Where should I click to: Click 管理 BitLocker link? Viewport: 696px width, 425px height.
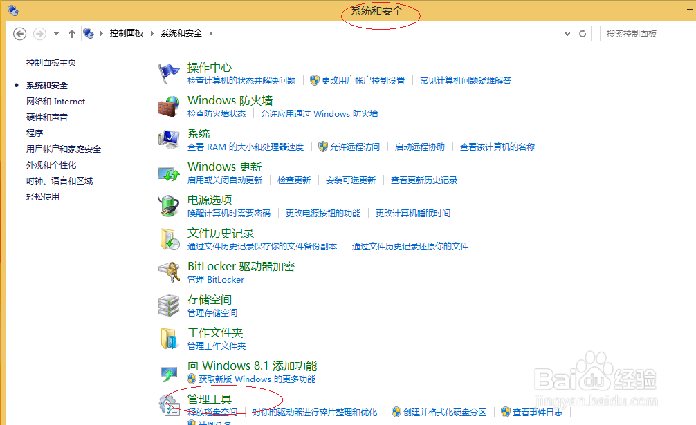(x=216, y=280)
